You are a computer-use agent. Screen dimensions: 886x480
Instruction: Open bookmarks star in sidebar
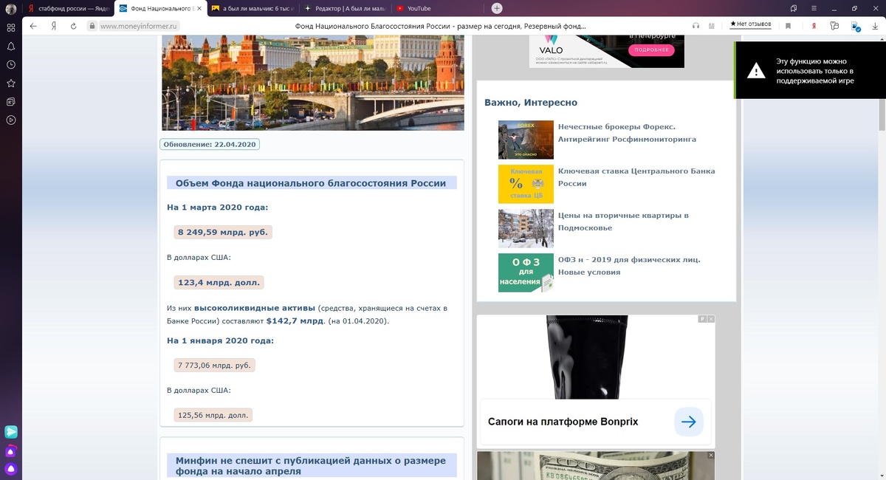tap(11, 83)
